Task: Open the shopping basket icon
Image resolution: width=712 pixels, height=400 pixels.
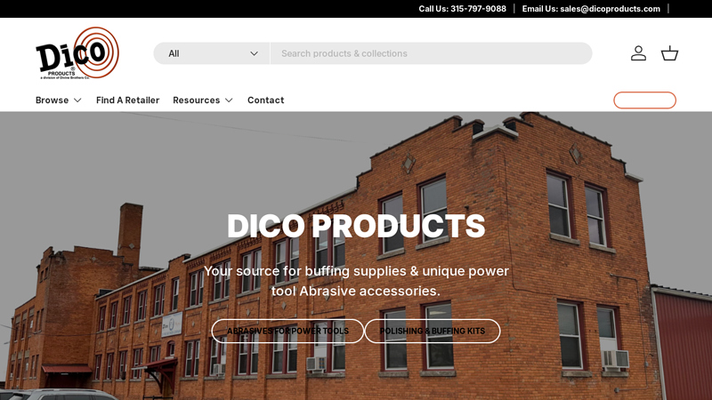Action: [669, 53]
